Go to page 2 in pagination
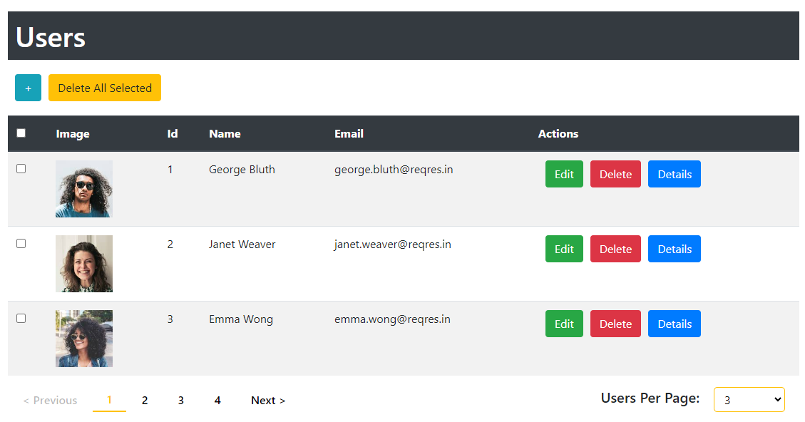 145,401
